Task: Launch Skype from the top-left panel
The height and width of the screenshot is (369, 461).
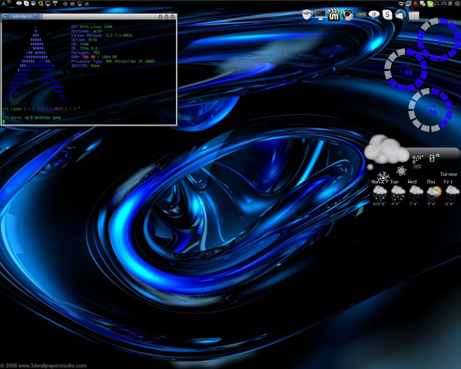Action: pos(26,4)
